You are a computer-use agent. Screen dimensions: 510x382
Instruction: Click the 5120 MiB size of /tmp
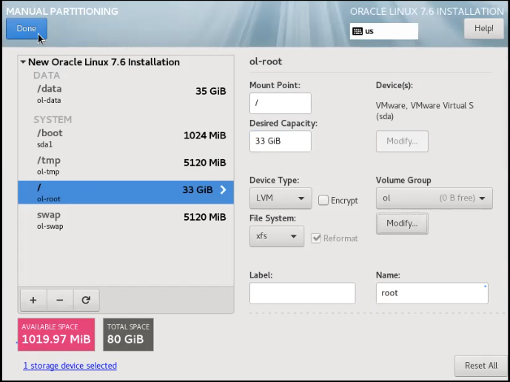(x=205, y=163)
